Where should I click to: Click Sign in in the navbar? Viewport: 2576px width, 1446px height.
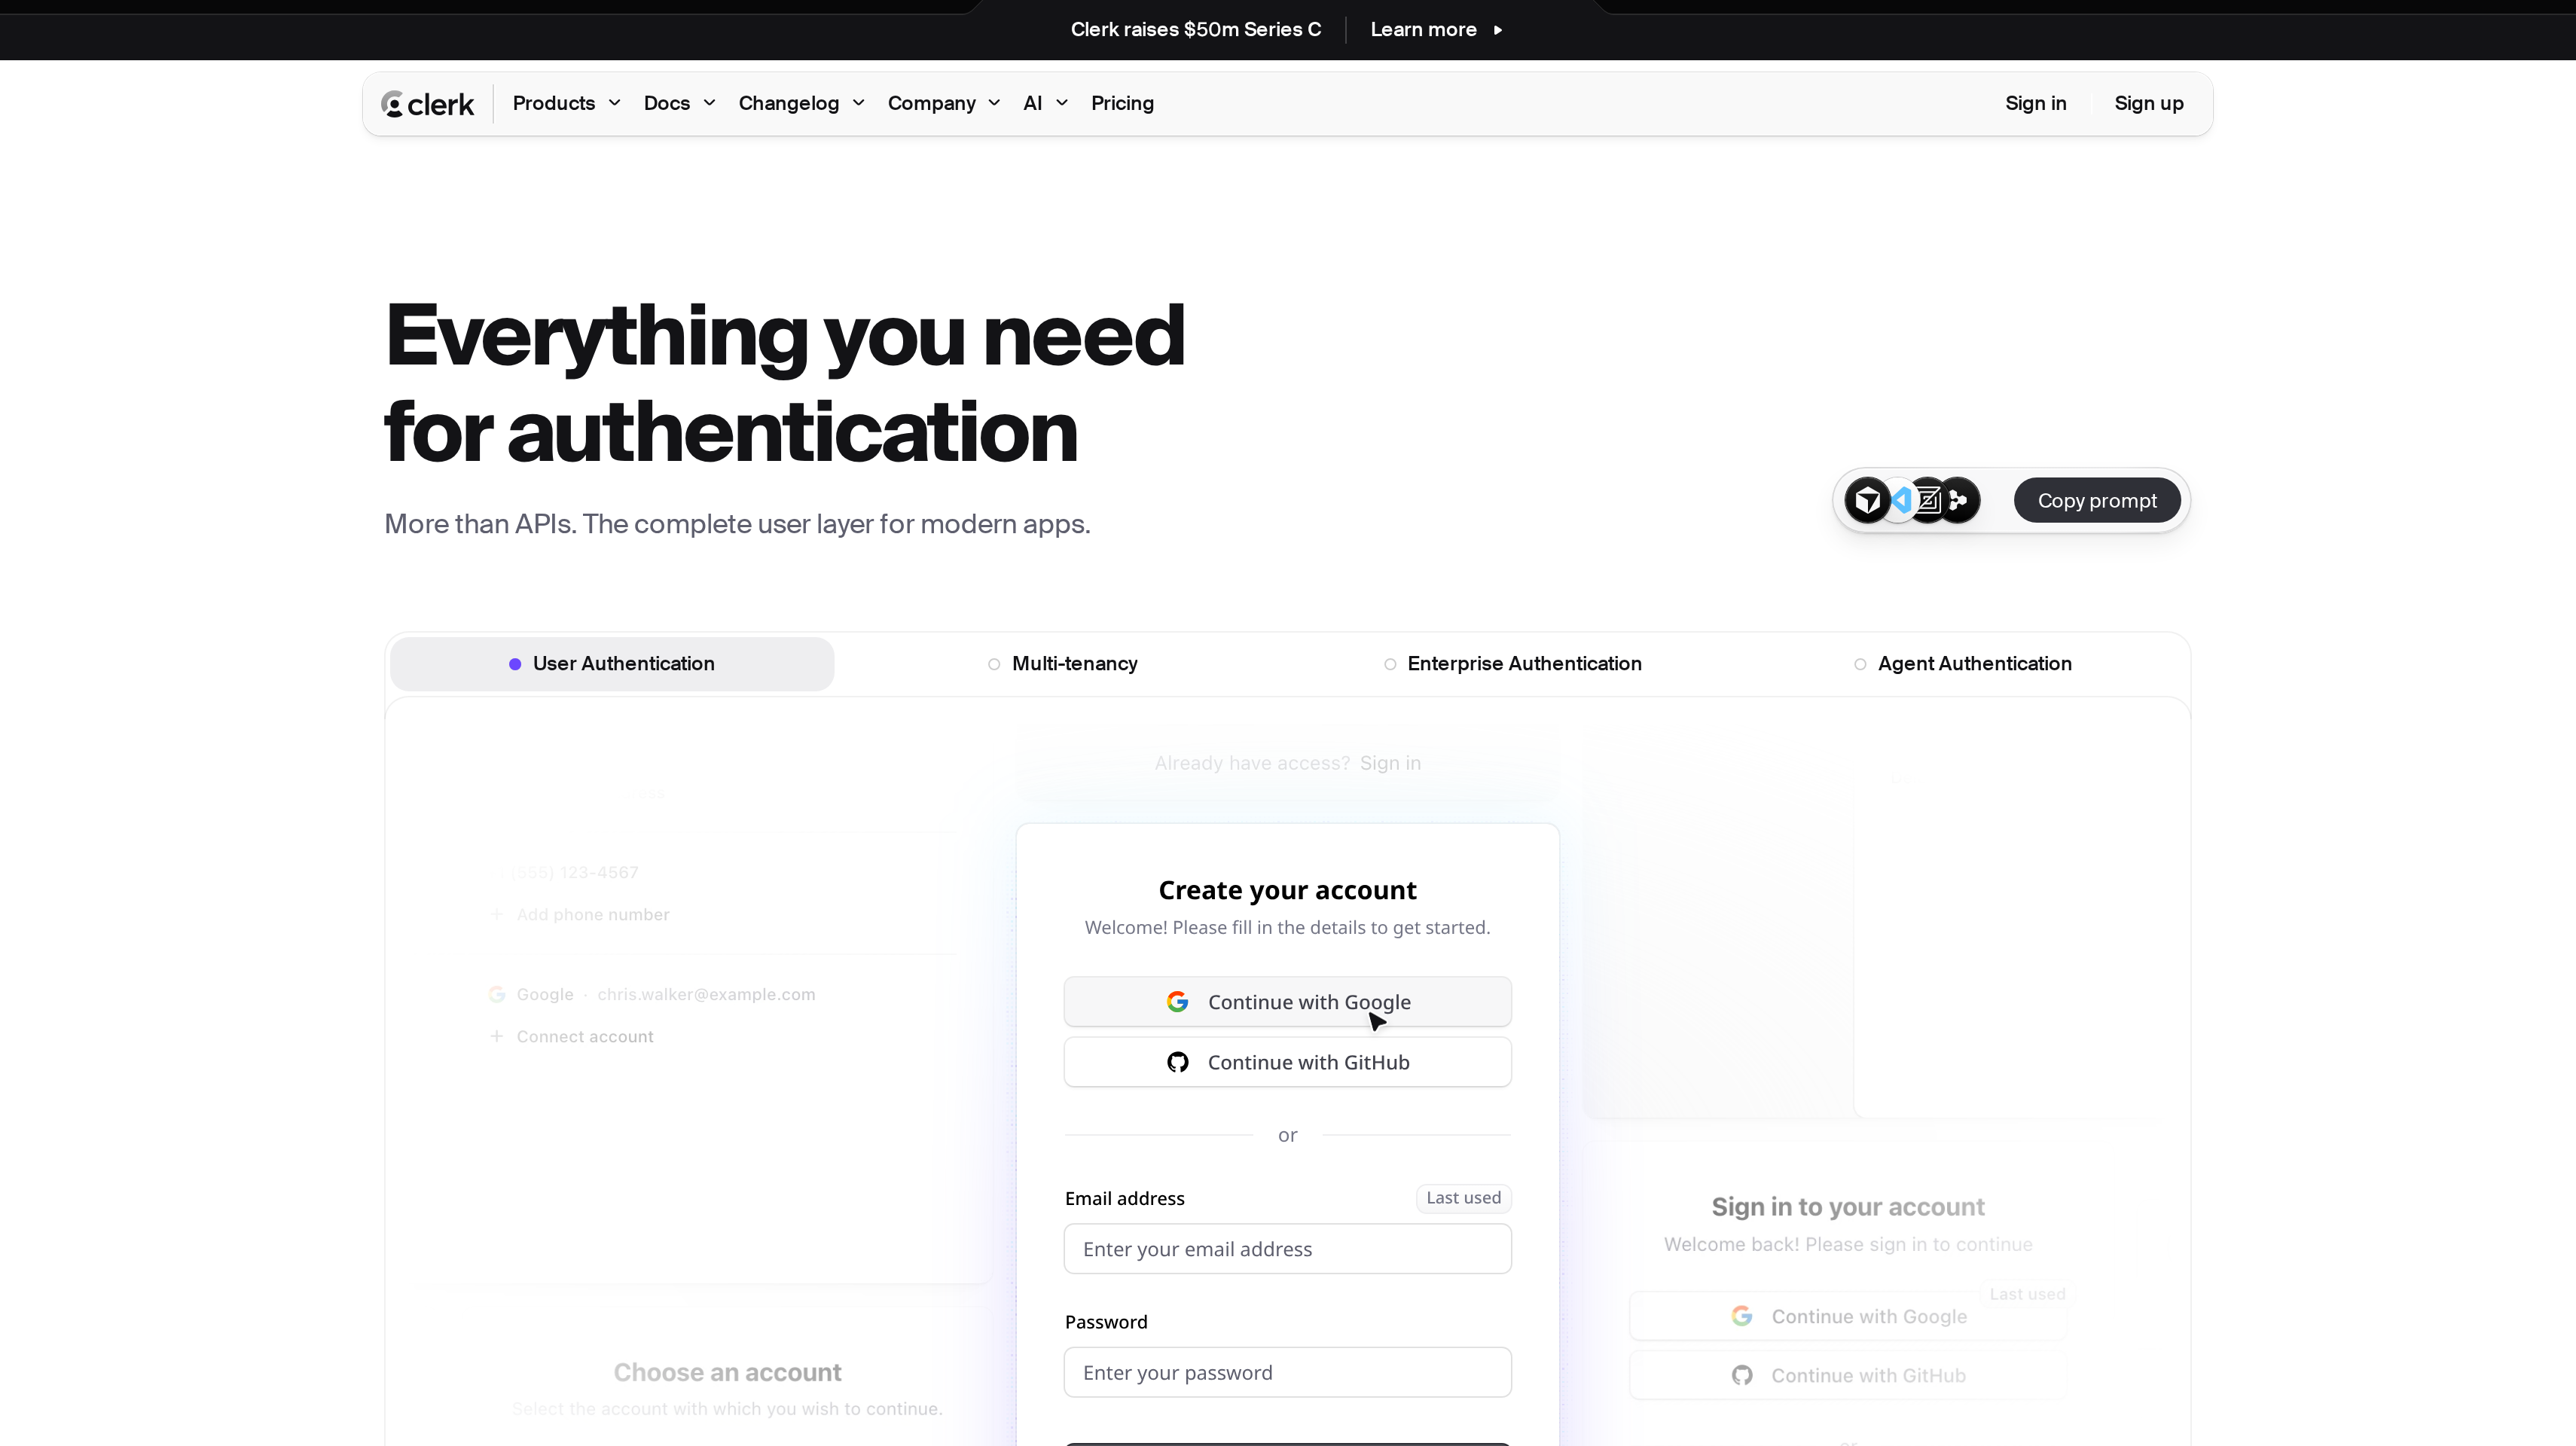(x=2035, y=103)
